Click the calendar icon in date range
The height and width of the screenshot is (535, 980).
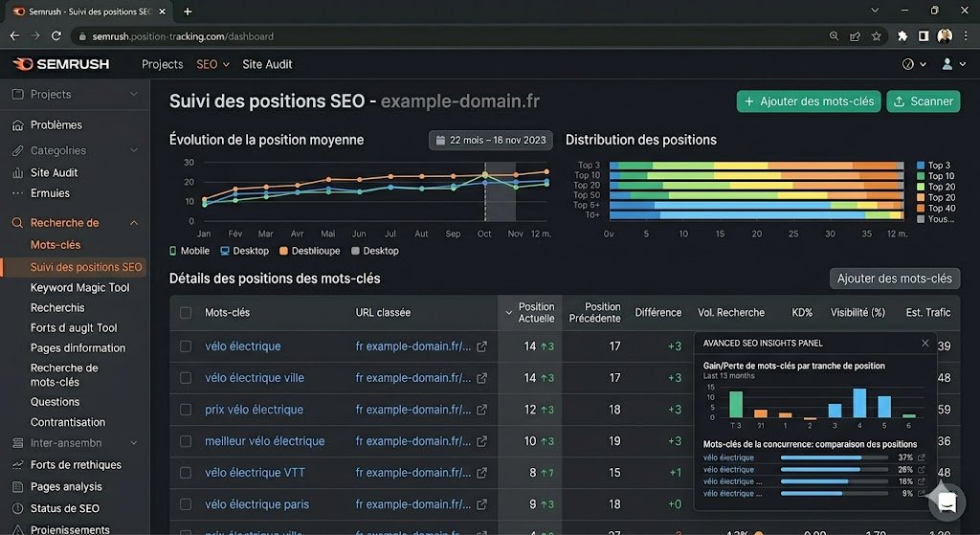click(440, 140)
